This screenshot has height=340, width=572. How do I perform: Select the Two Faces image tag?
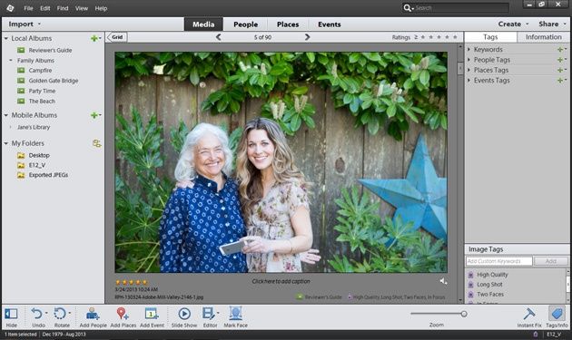(x=490, y=294)
